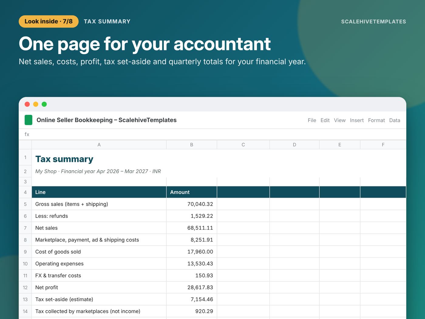The image size is (425, 319).
Task: Select the 'Less: refunds' cell
Action: 99,216
